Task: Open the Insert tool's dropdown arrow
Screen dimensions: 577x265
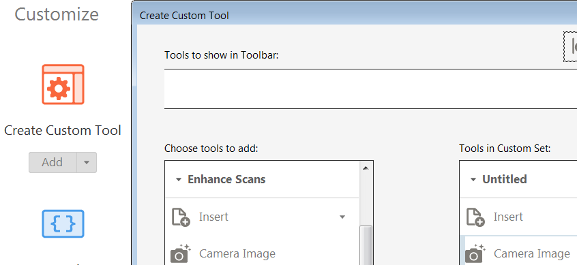Action: (x=342, y=217)
